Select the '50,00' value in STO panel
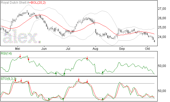 [x=162, y=91]
